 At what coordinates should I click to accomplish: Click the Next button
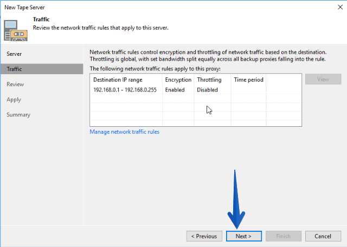click(244, 236)
